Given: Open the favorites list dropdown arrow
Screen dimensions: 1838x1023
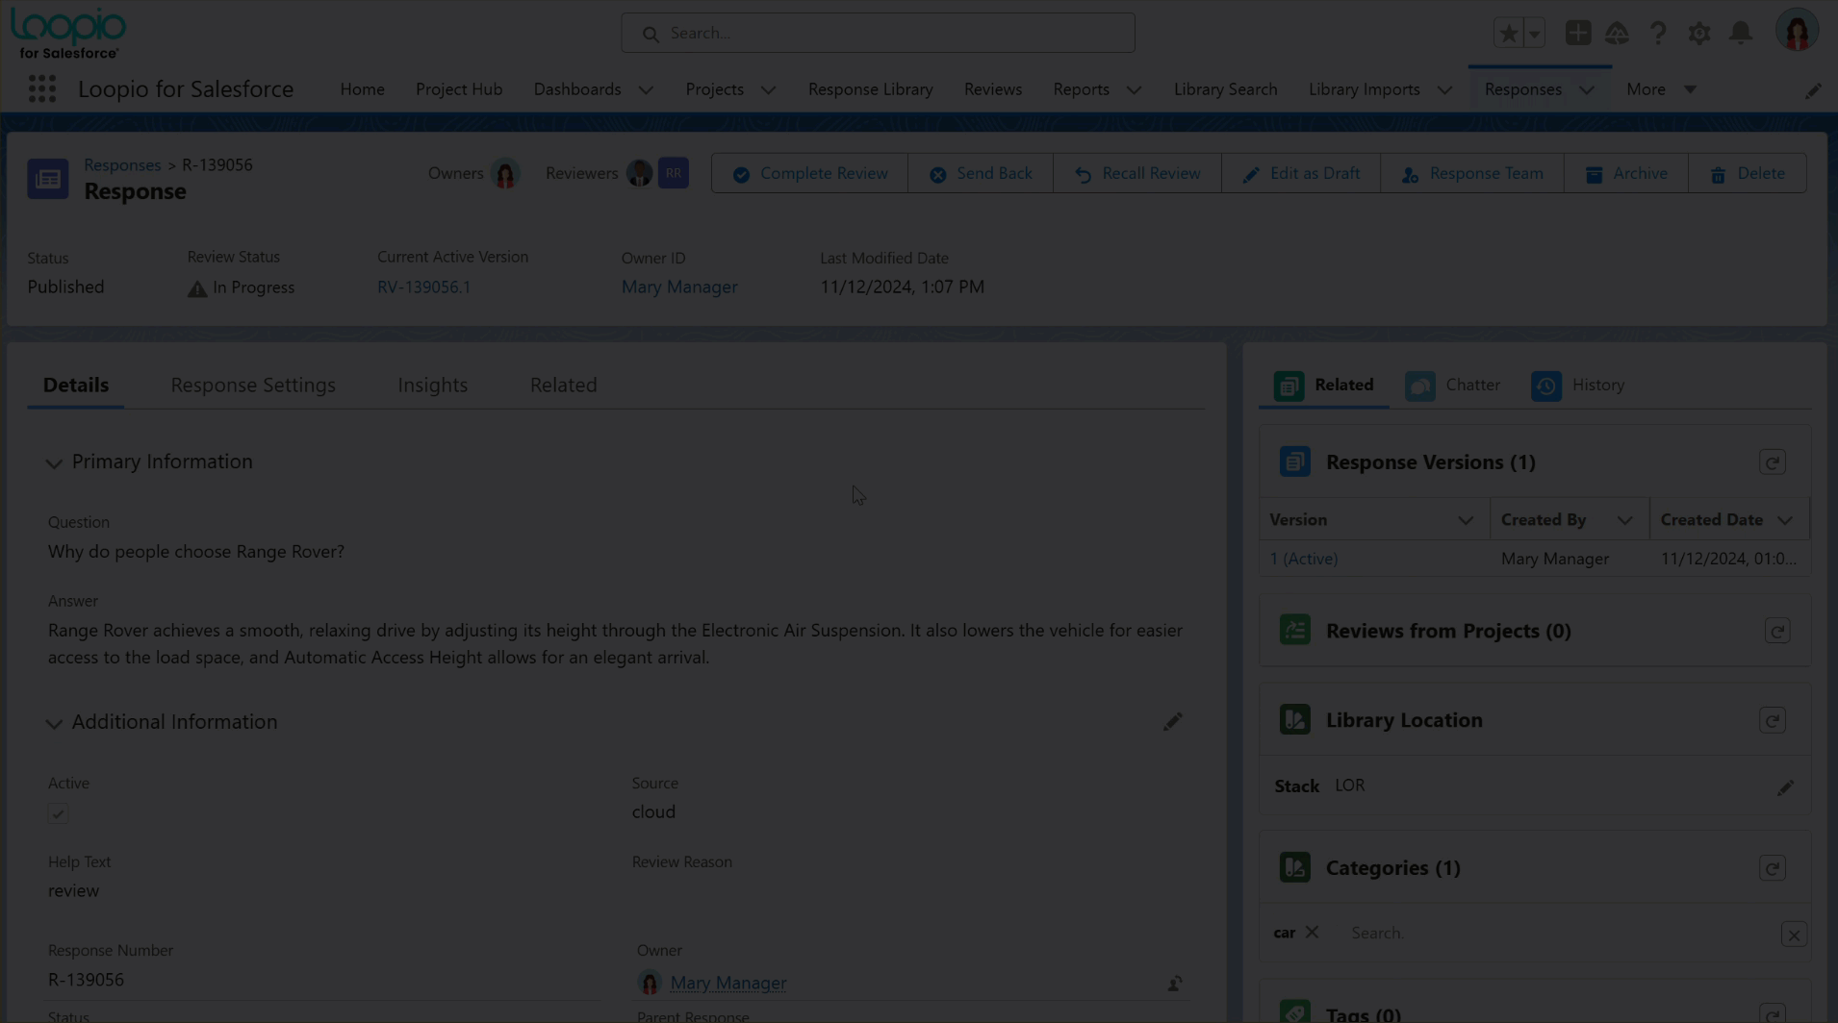Looking at the screenshot, I should pos(1534,34).
